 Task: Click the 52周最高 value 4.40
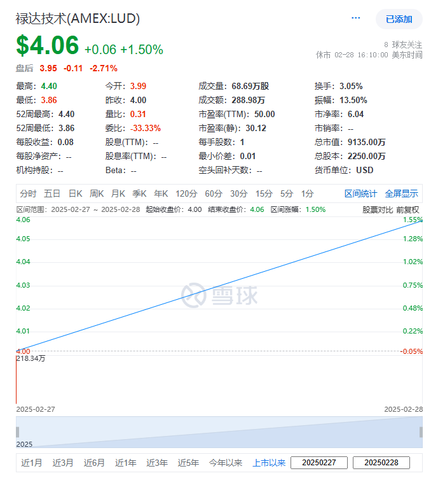(x=66, y=114)
